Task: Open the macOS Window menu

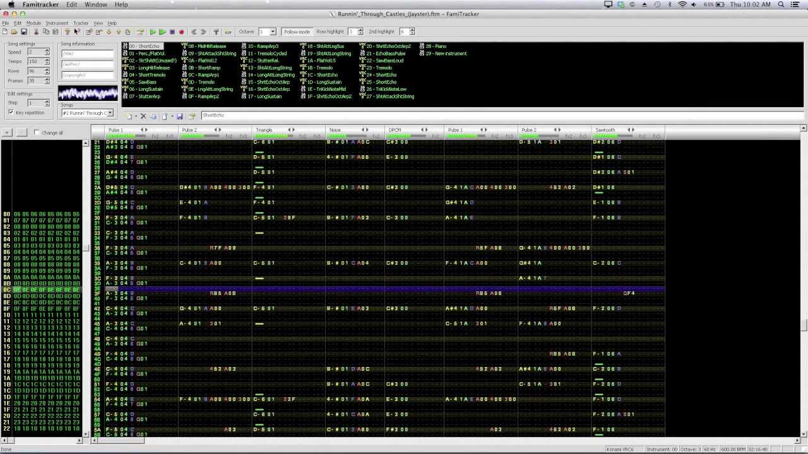Action: coord(96,4)
